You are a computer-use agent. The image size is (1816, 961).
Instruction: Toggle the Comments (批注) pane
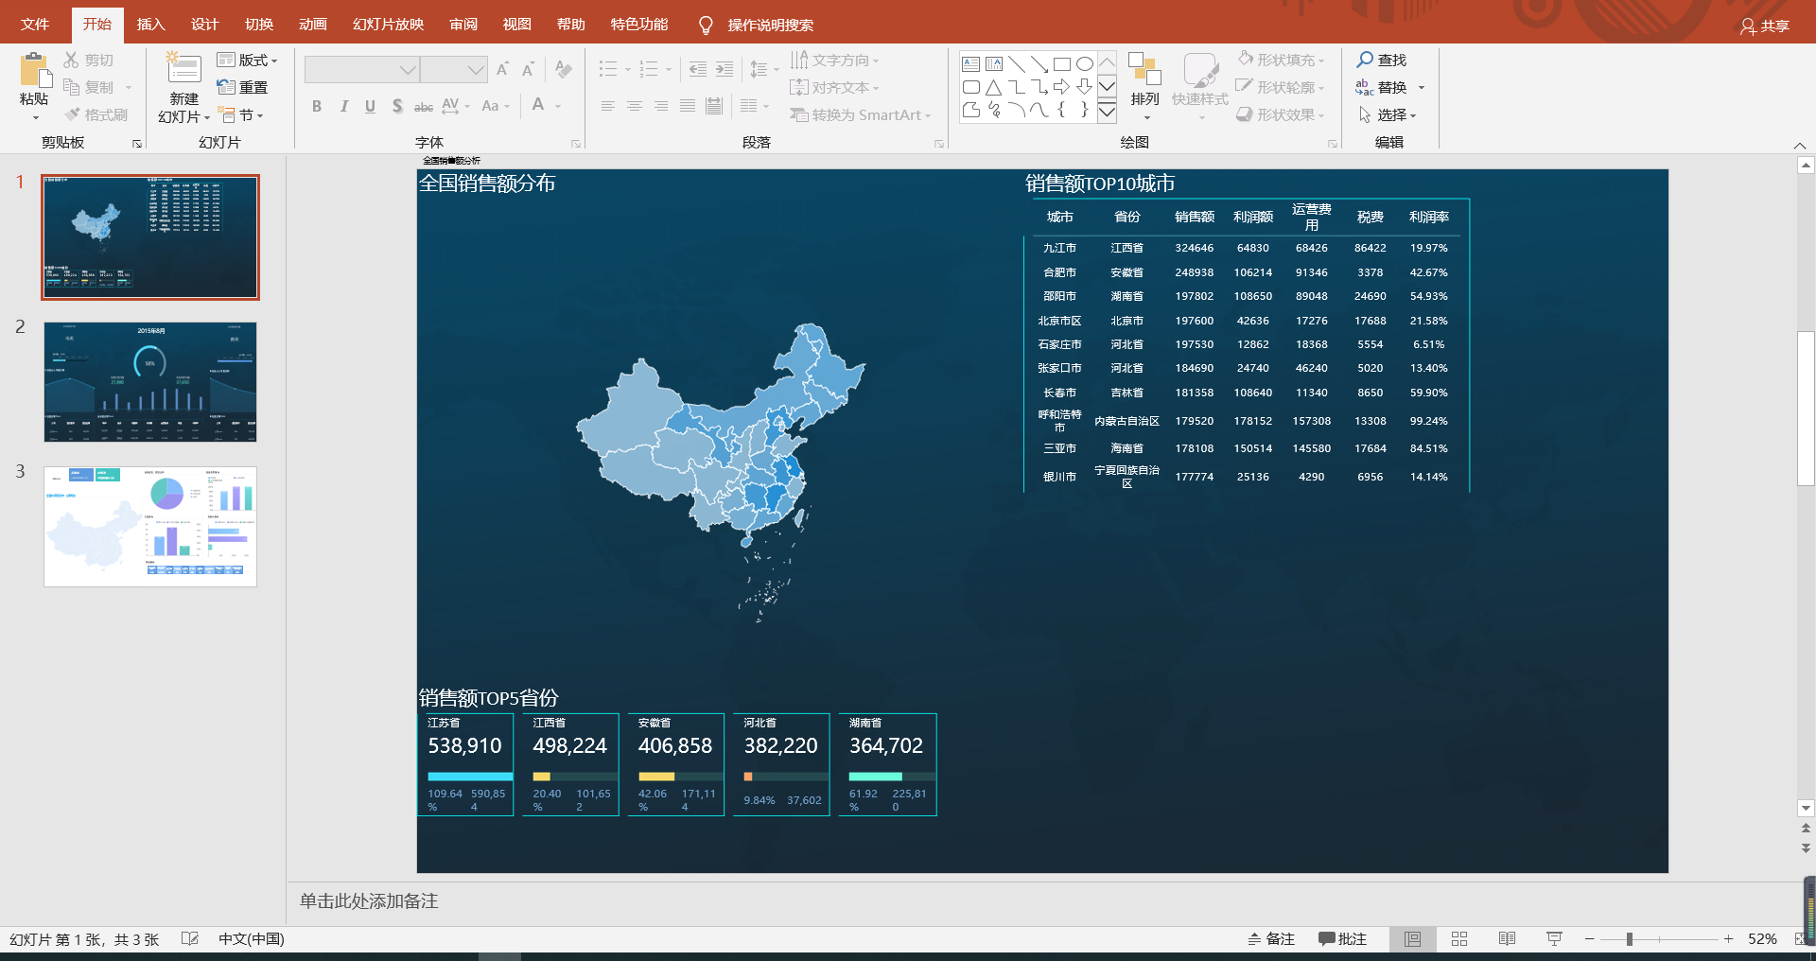pyautogui.click(x=1343, y=938)
